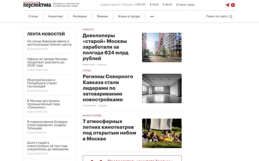Open headline Регионы Северного Кавказа

tap(108, 88)
